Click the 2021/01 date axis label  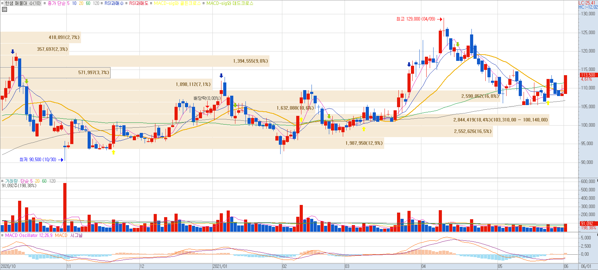(x=220, y=267)
